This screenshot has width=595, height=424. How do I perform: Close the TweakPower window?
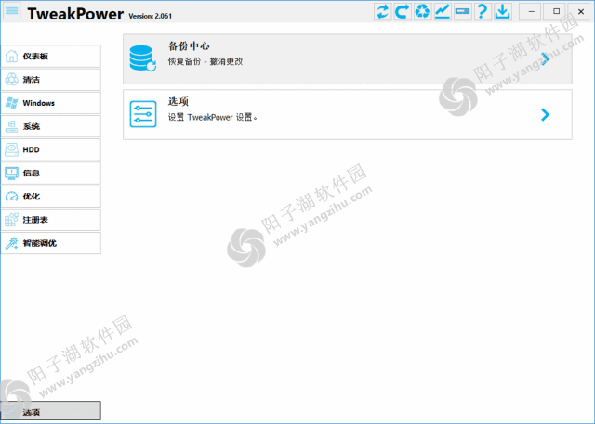click(x=581, y=11)
